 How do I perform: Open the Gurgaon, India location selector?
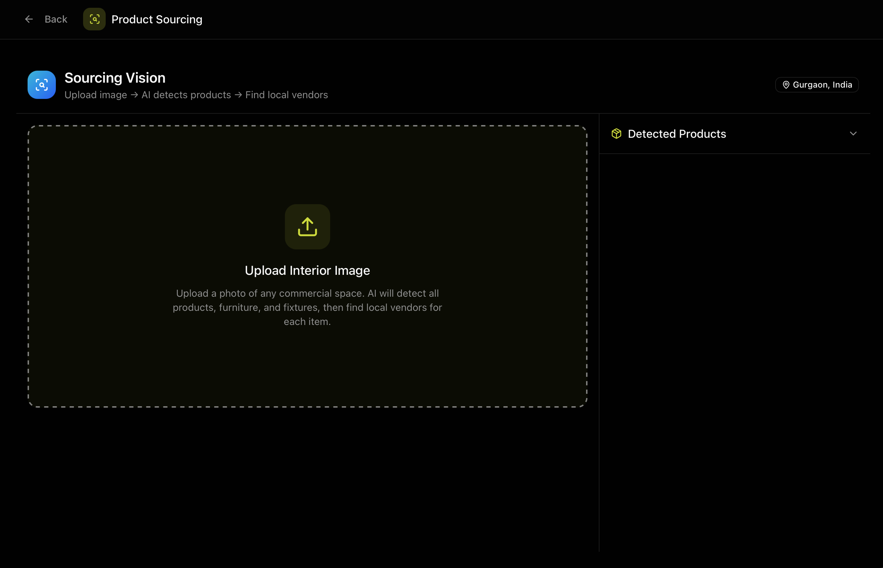(x=822, y=85)
